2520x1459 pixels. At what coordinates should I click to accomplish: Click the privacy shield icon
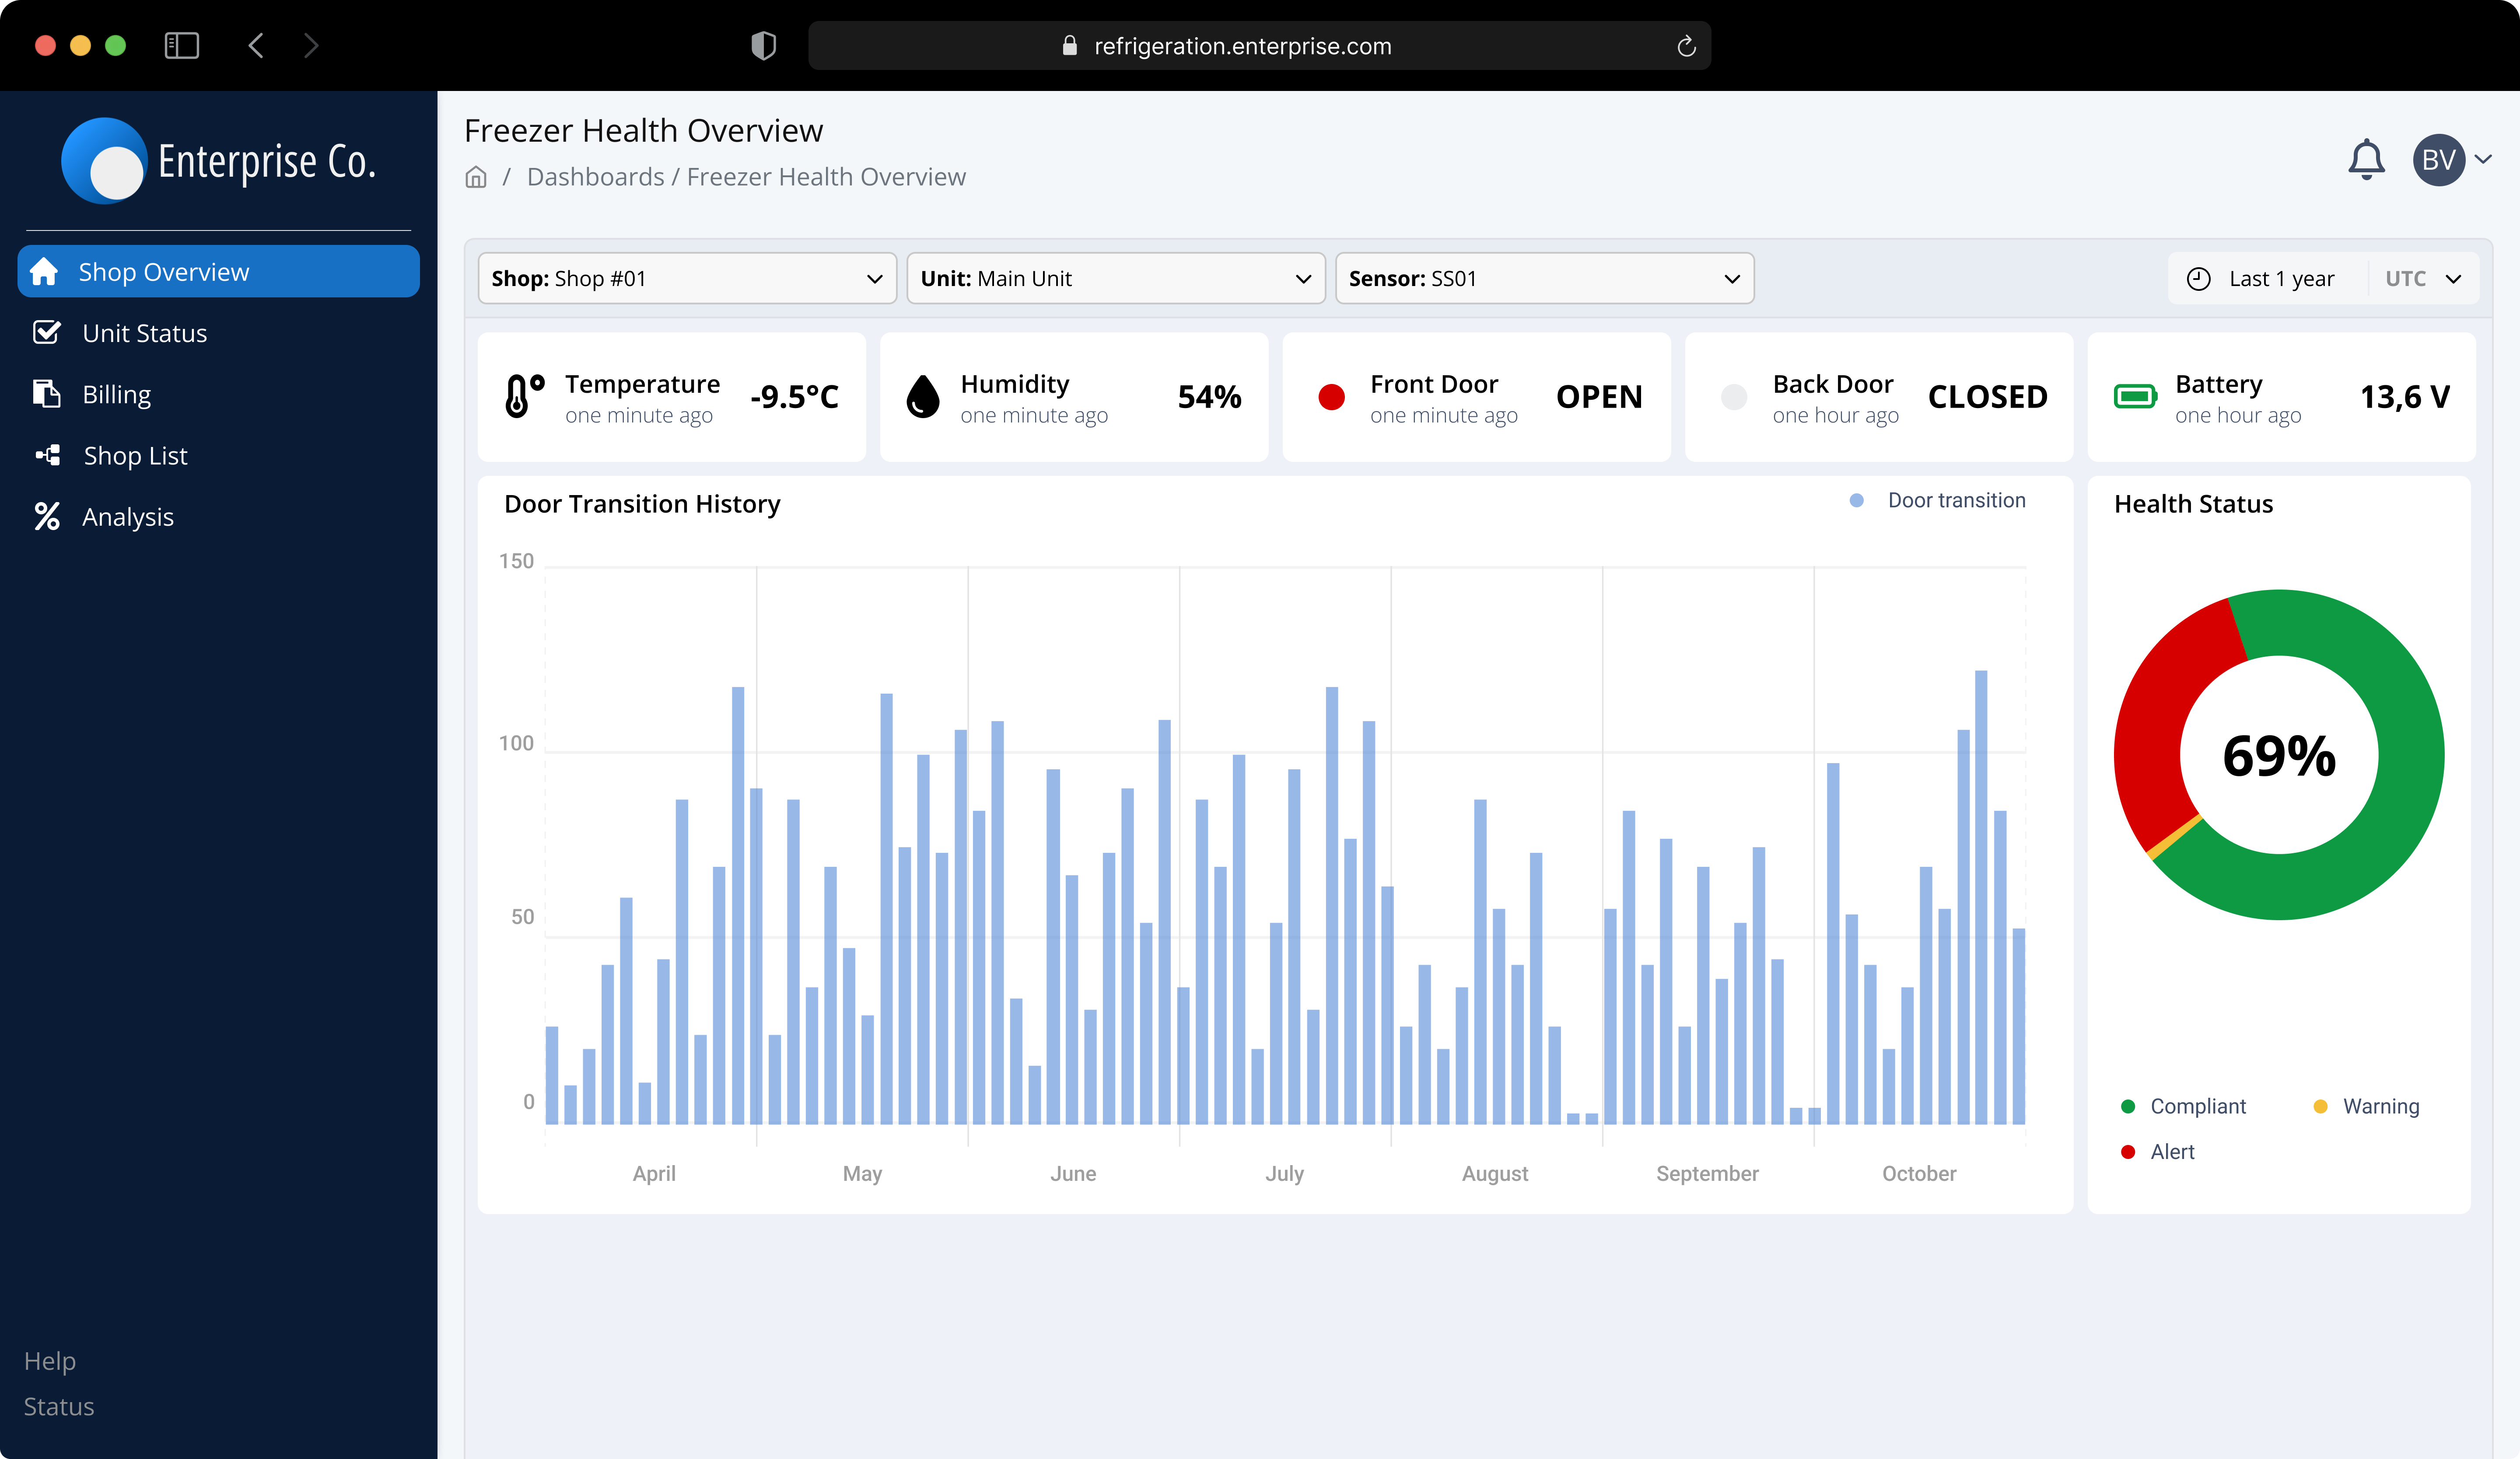(763, 46)
